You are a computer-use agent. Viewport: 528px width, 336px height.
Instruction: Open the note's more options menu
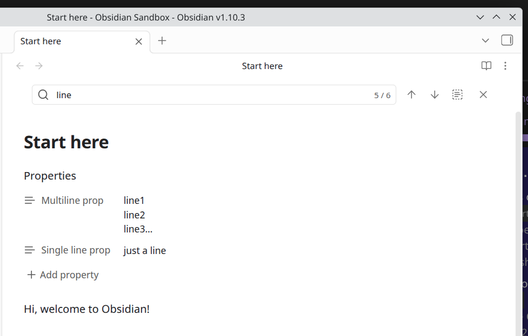[x=505, y=66]
